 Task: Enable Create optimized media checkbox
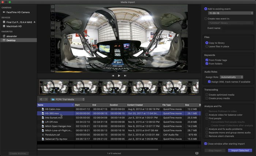pos(207,94)
